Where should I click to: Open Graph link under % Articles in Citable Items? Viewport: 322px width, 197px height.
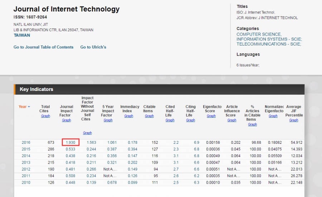tap(252, 124)
